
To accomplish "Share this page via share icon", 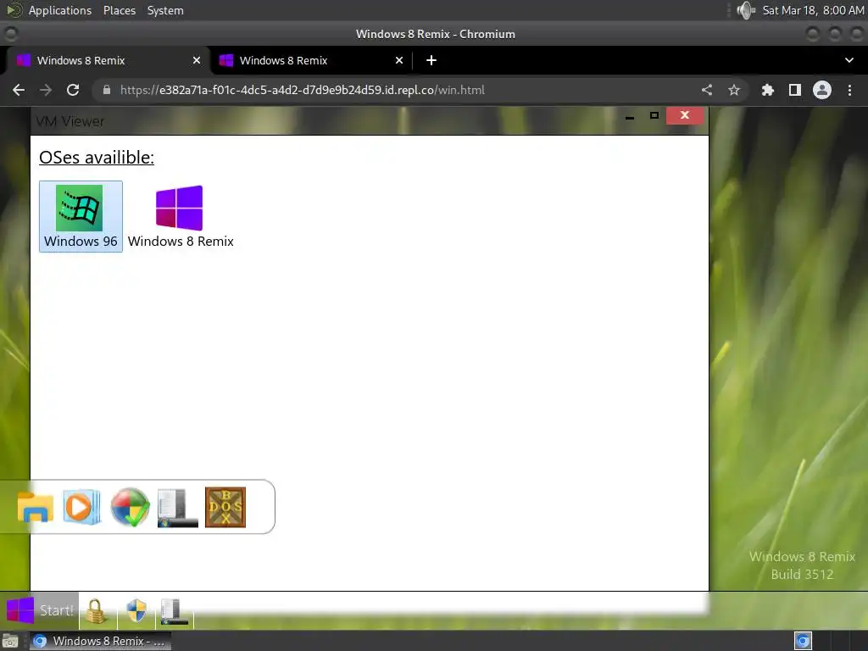I will coord(707,90).
